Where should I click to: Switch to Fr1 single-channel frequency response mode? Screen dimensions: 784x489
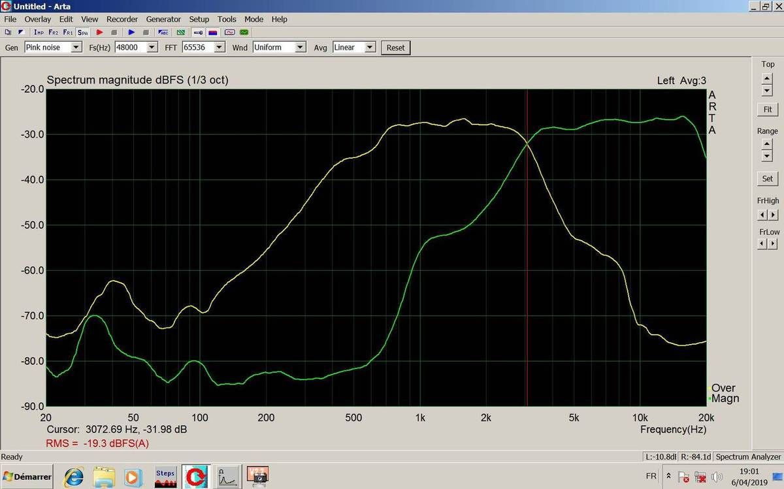click(68, 32)
